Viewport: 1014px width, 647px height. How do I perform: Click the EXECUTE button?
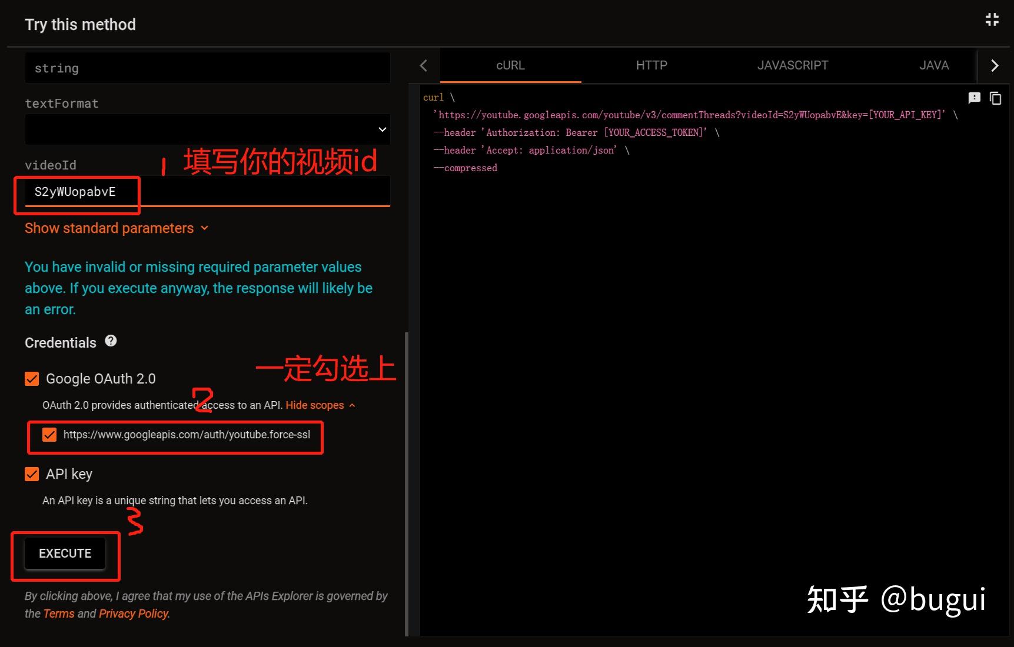tap(65, 553)
